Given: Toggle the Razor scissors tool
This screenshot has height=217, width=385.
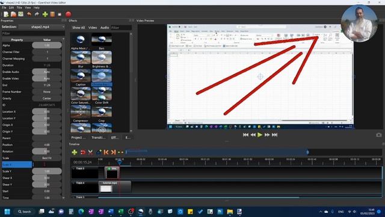Looking at the screenshot, I should (90, 153).
